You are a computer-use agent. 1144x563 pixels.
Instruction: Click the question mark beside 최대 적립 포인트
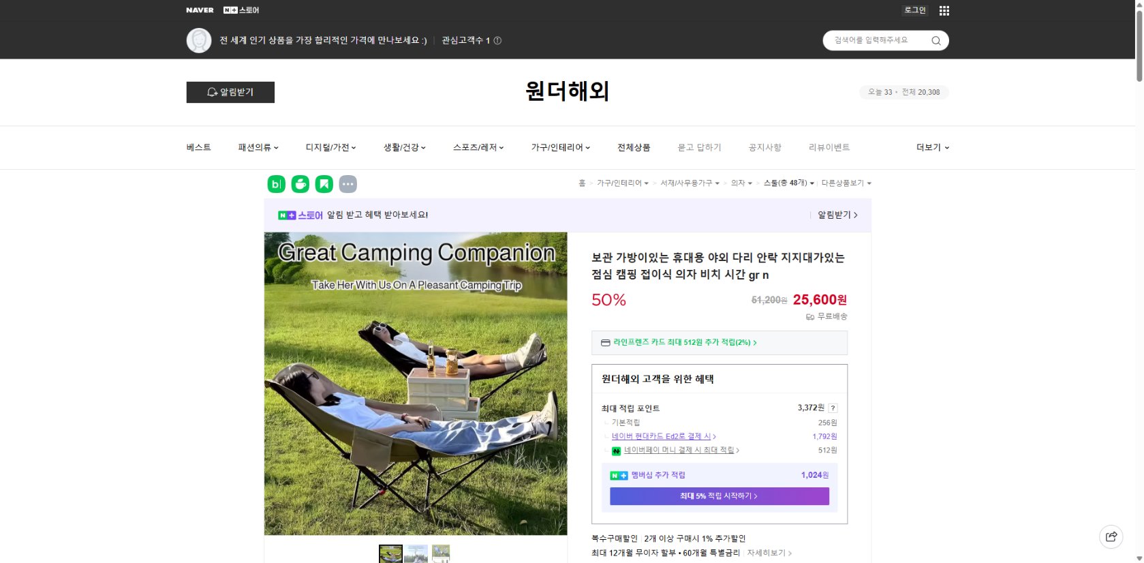tap(833, 408)
